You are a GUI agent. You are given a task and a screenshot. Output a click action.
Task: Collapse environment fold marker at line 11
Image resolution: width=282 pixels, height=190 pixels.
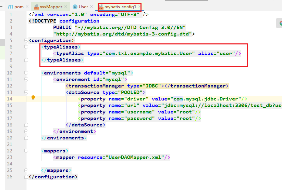click(x=26, y=79)
